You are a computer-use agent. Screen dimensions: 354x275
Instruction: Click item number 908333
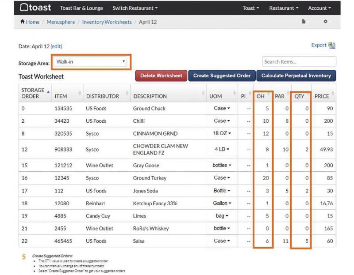tap(63, 149)
